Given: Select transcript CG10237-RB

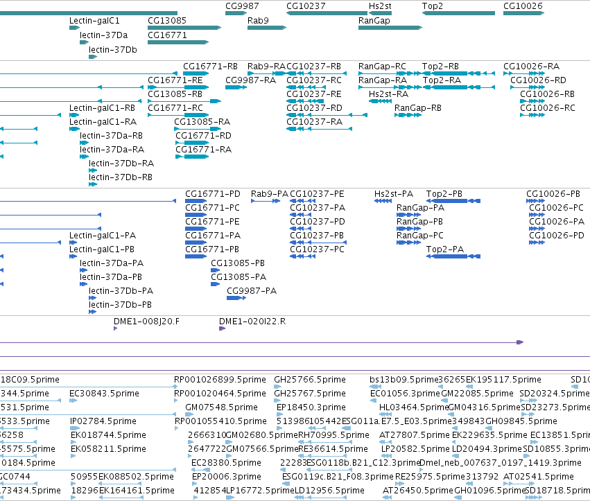Looking at the screenshot, I should [x=313, y=67].
